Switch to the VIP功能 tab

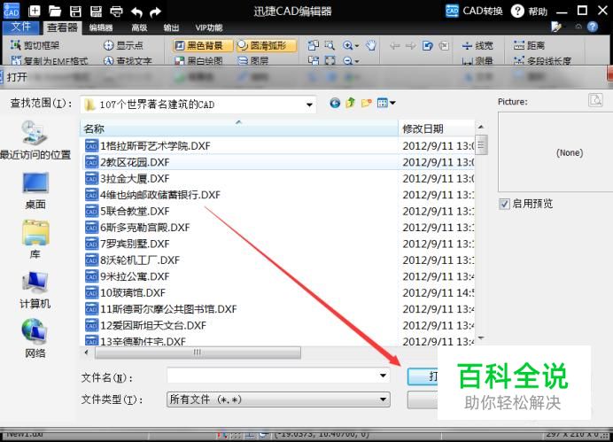click(209, 27)
